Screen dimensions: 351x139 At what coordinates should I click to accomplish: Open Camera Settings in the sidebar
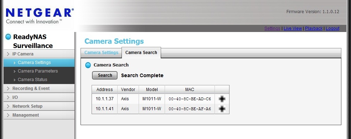click(x=39, y=63)
